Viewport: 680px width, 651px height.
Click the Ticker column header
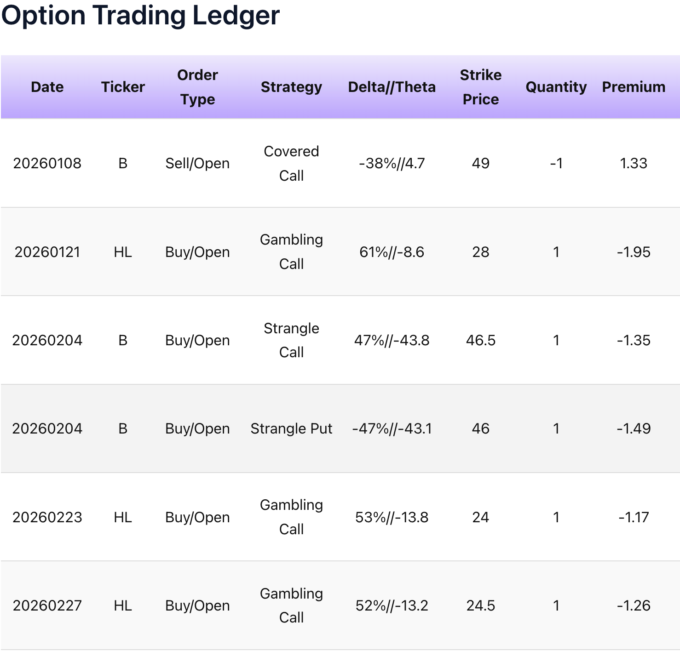[x=123, y=87]
